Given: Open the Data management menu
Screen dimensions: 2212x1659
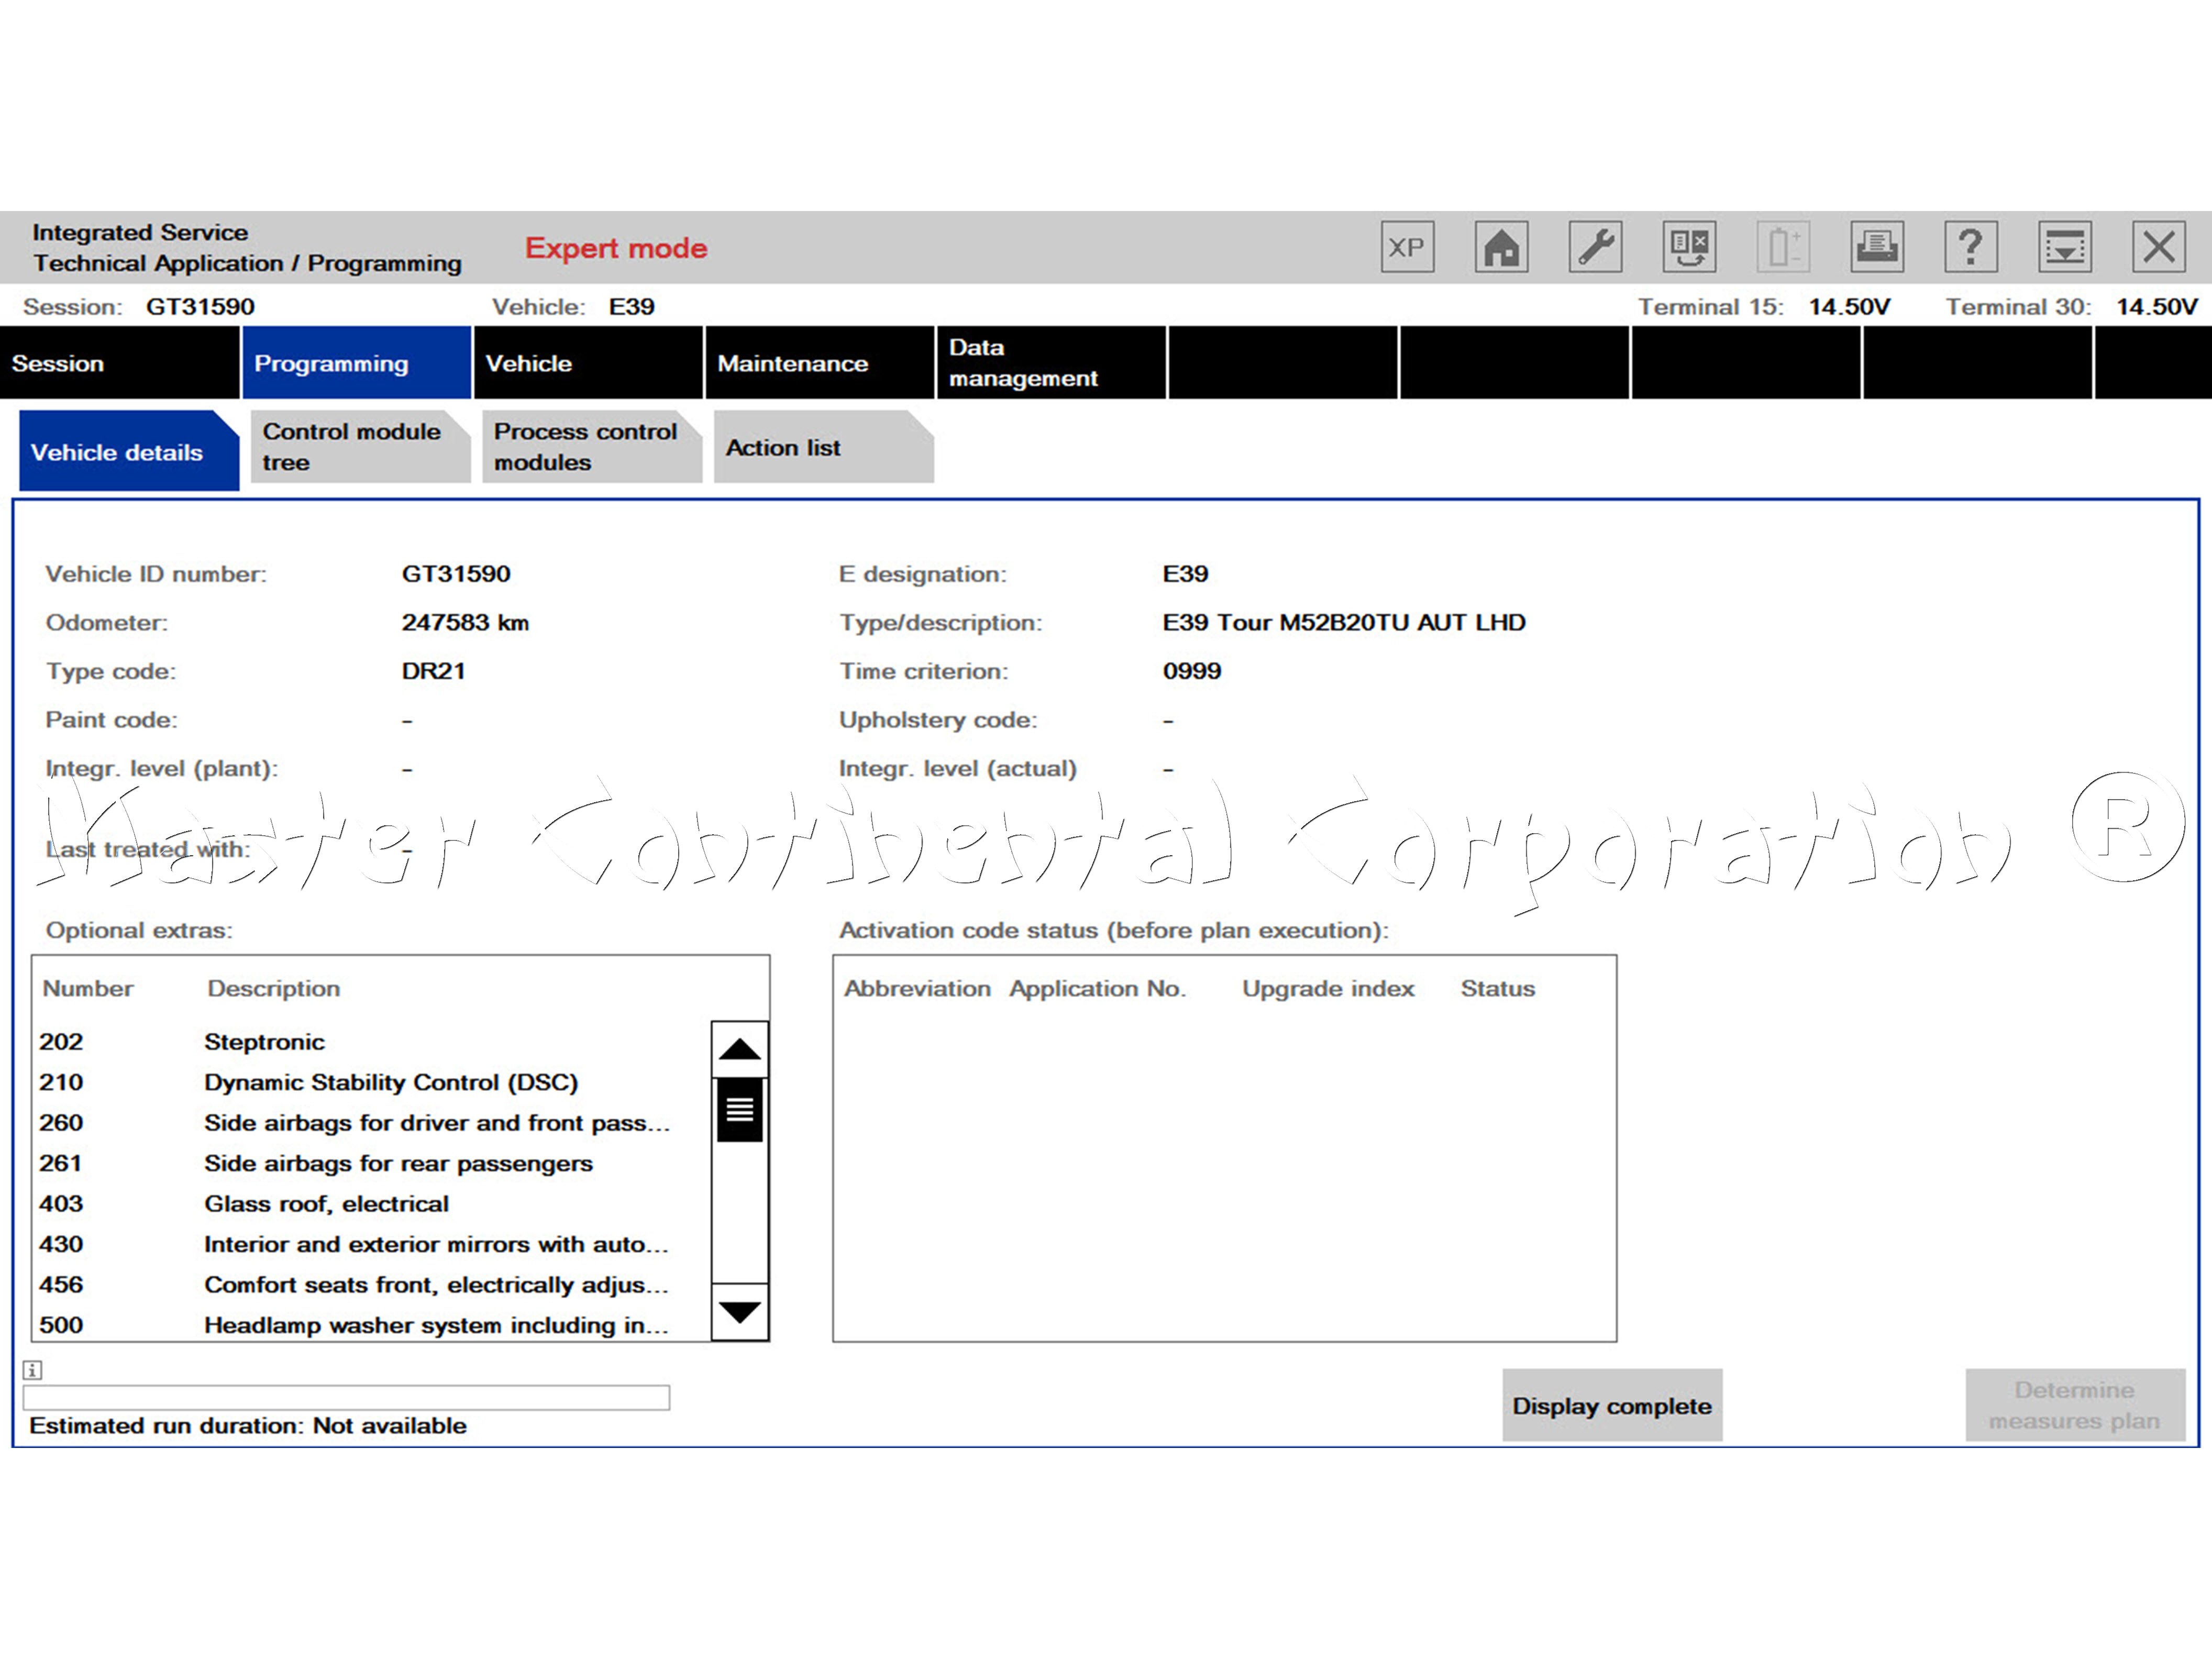Looking at the screenshot, I should click(1051, 363).
